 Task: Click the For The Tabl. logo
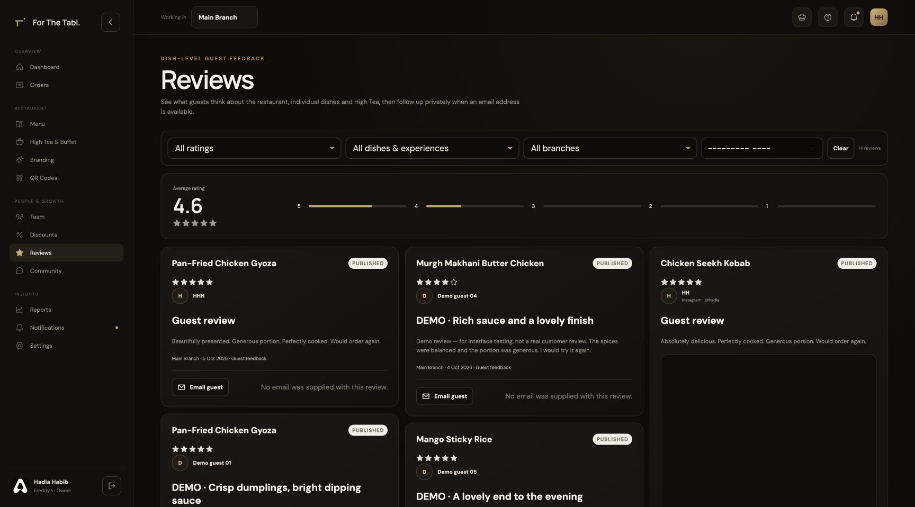(48, 22)
